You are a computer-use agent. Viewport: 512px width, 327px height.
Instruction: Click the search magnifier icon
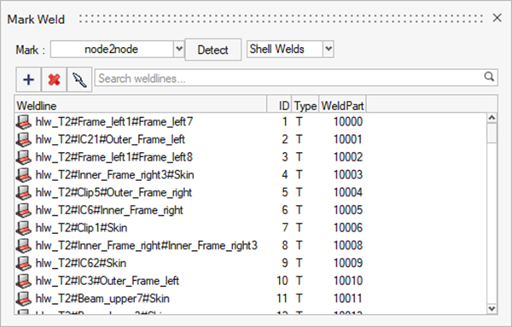tap(489, 77)
